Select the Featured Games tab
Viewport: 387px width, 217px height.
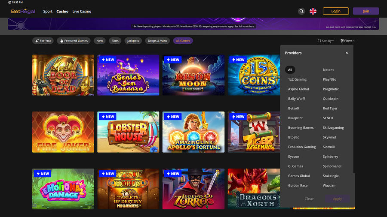pyautogui.click(x=74, y=41)
